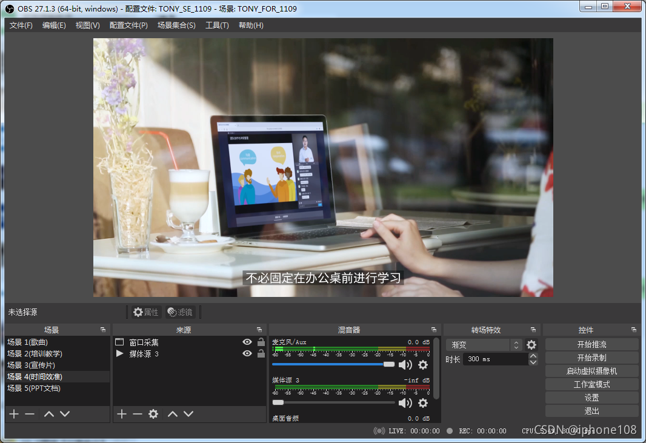
Task: Undock the 场景 panel
Action: [x=103, y=330]
